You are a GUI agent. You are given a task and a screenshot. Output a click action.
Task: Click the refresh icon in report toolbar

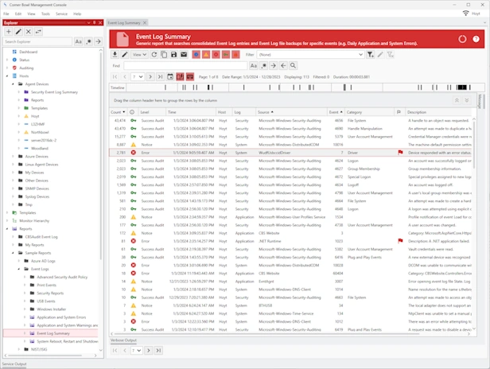tap(154, 54)
